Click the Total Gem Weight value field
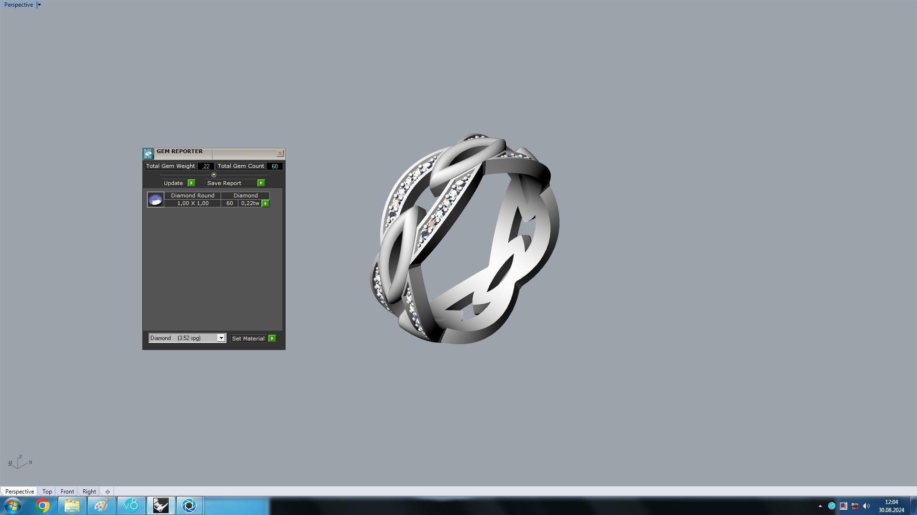The height and width of the screenshot is (515, 917). (x=206, y=166)
